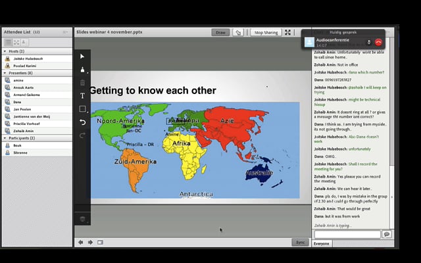Toggle Draw mode on the slide
Image resolution: width=421 pixels, height=263 pixels.
[x=220, y=32]
